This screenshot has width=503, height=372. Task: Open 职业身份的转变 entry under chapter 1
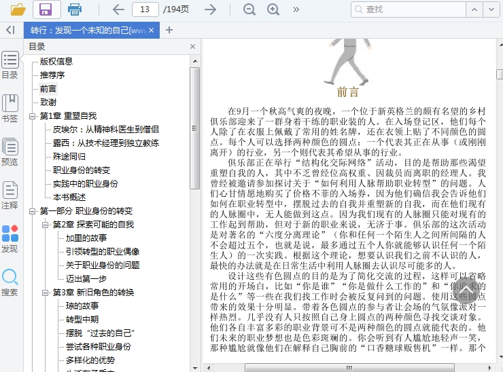pos(82,170)
